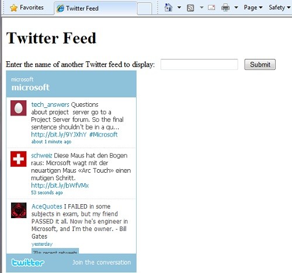Open the small microsoft header link

point(22,79)
